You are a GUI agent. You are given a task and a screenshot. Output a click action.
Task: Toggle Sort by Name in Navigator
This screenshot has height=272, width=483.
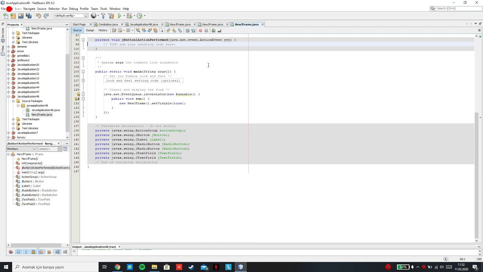(58, 252)
